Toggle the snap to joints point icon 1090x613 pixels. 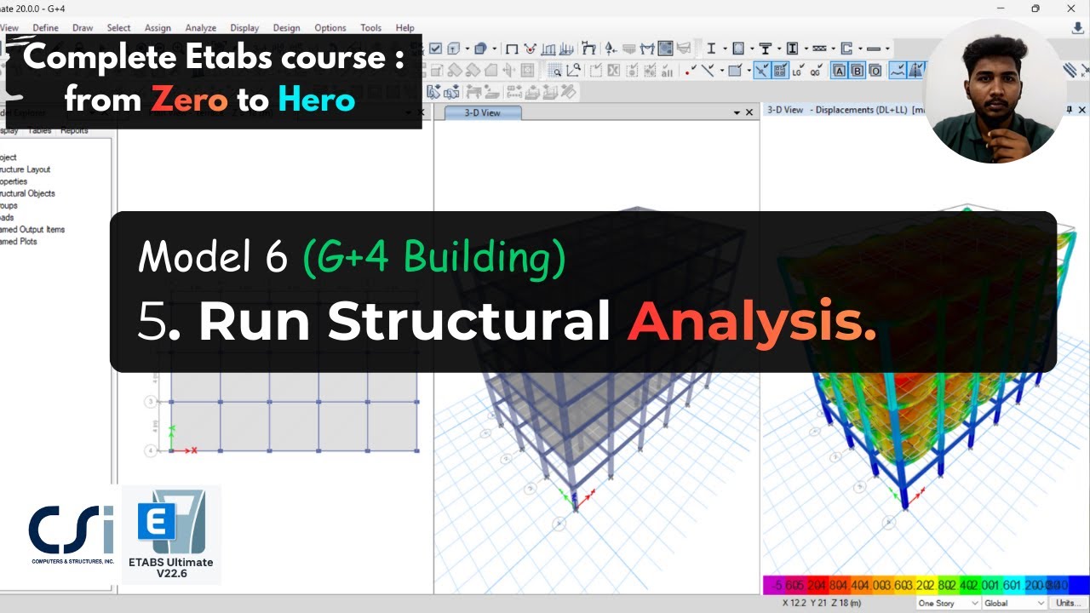coord(689,71)
